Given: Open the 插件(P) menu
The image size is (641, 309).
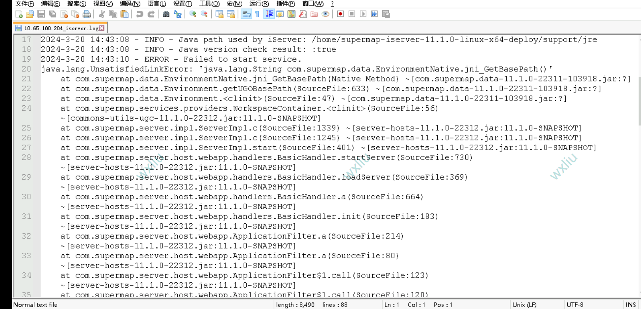Looking at the screenshot, I should [286, 4].
